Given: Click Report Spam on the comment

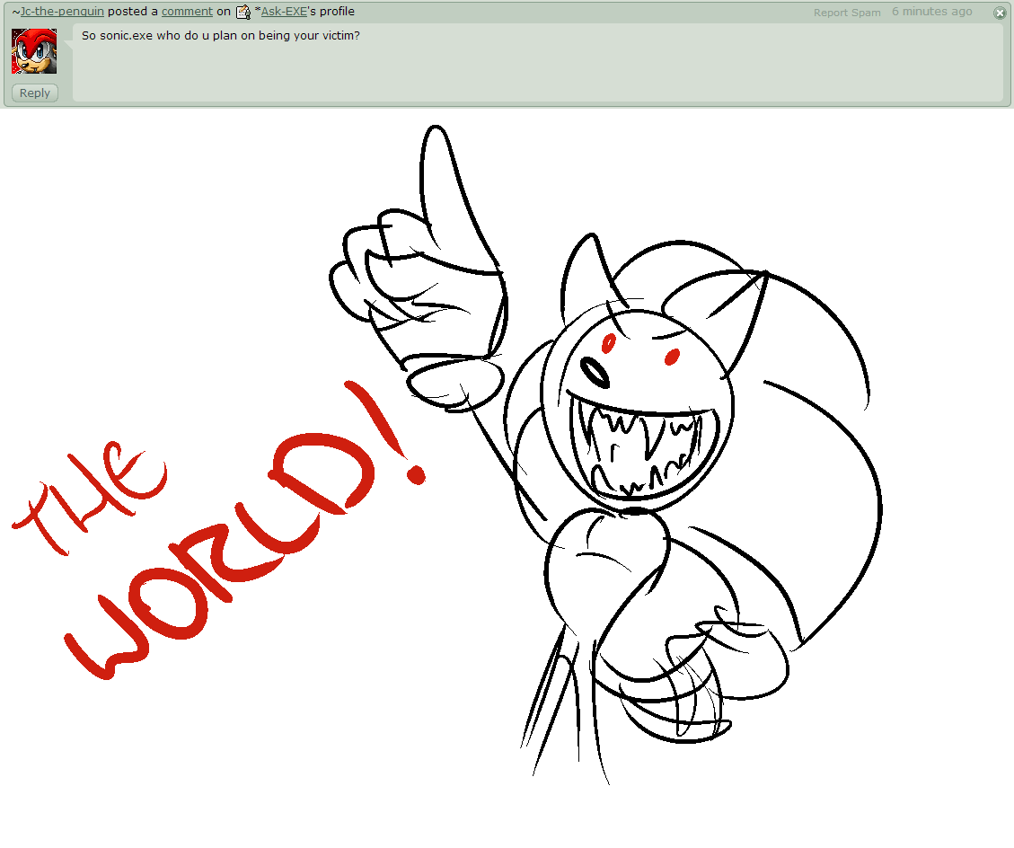Looking at the screenshot, I should tap(847, 13).
